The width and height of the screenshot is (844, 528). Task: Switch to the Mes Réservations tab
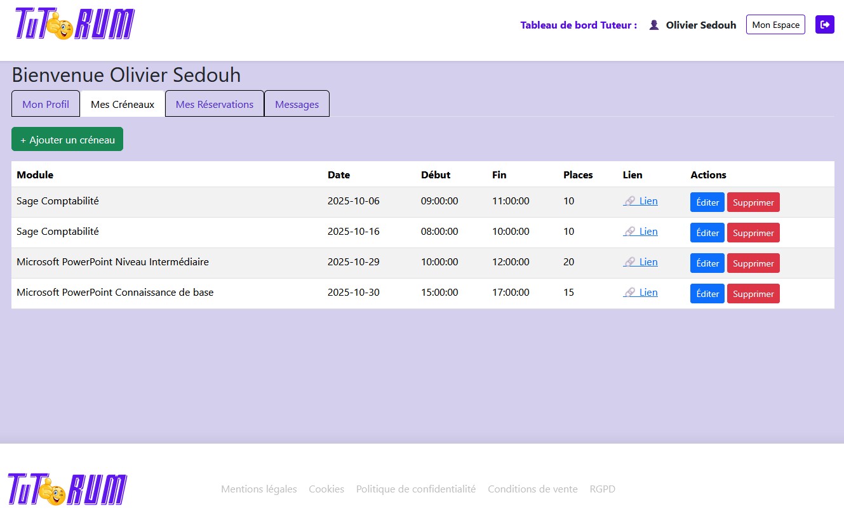(x=215, y=104)
